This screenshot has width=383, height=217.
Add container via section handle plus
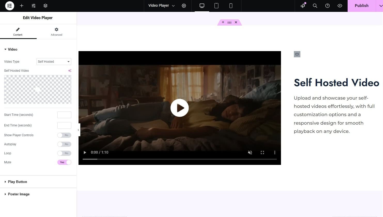click(x=223, y=22)
